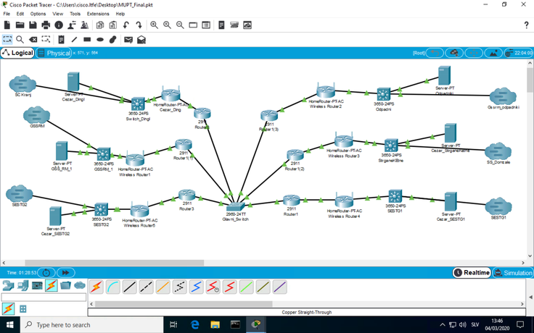Open network information icon
Viewport: 534px width, 333px height.
click(x=59, y=25)
